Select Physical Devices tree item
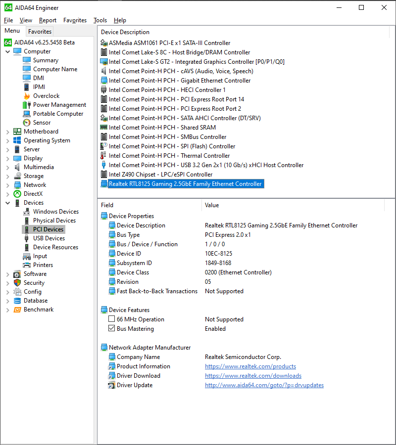This screenshot has width=396, height=445. click(x=54, y=221)
